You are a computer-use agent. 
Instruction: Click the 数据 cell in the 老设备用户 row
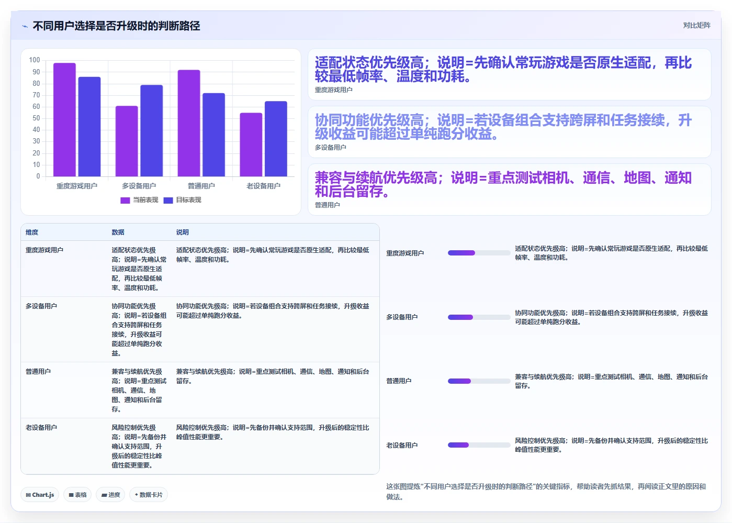(x=139, y=447)
